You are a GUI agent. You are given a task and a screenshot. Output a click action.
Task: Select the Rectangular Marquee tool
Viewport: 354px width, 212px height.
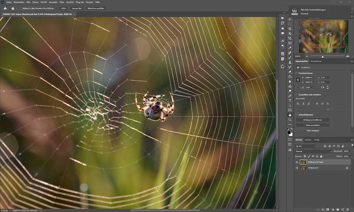(290, 24)
